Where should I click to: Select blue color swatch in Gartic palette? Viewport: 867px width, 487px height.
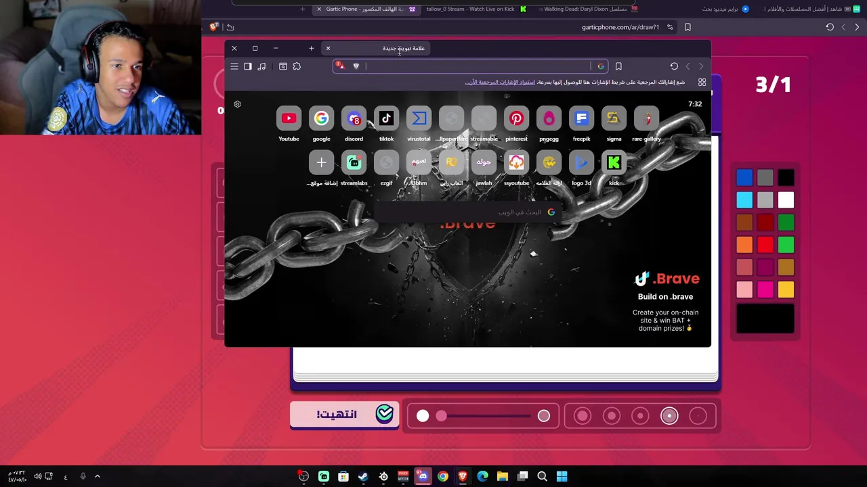(x=744, y=177)
